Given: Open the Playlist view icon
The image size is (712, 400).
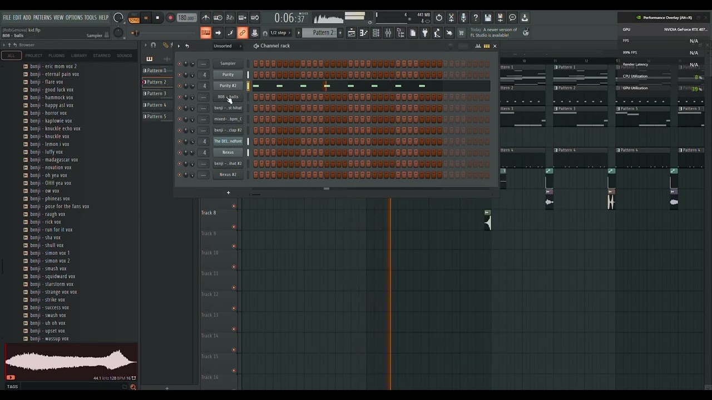Looking at the screenshot, I should (x=352, y=33).
